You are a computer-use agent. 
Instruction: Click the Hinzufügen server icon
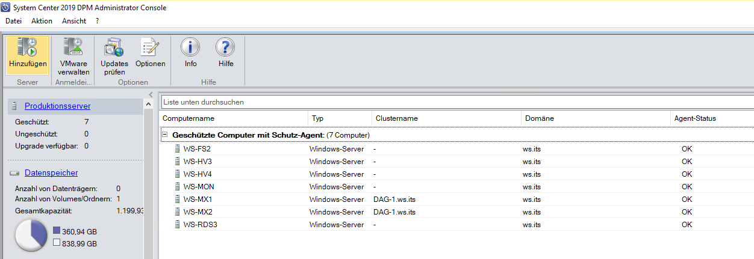(27, 47)
